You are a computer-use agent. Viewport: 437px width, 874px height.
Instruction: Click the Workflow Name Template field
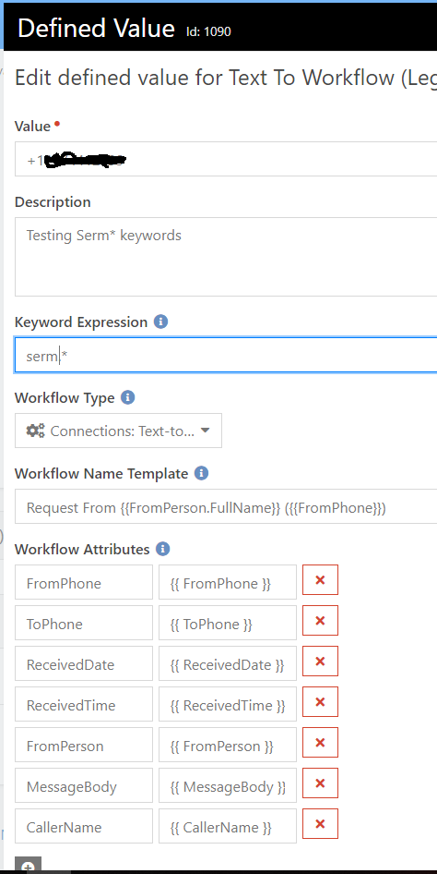[x=226, y=506]
